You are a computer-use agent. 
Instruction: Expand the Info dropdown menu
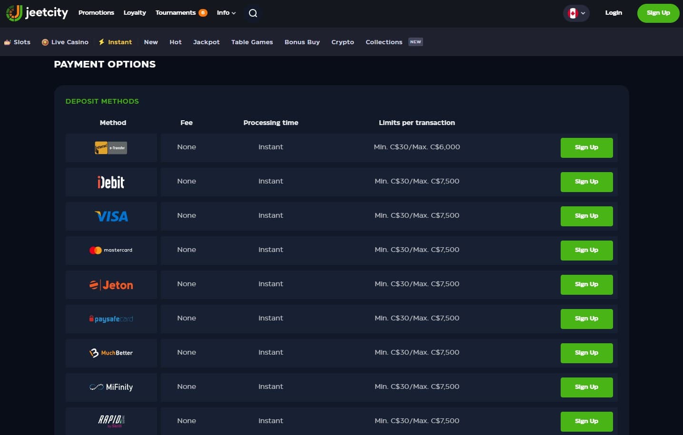click(226, 13)
